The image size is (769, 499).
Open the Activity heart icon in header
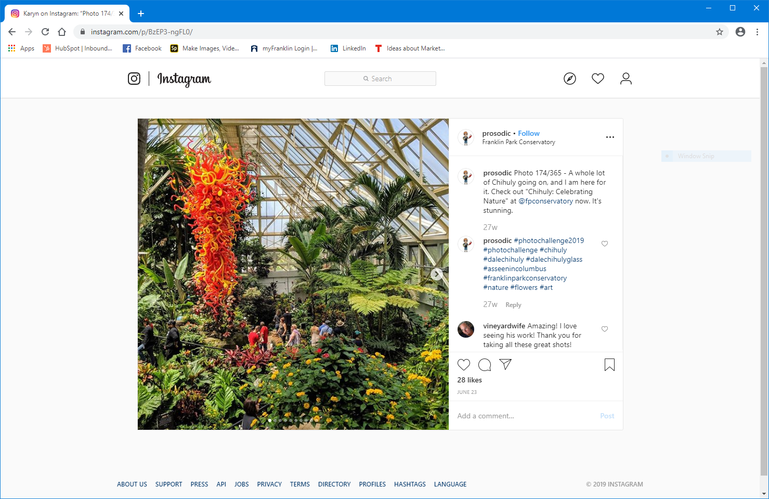[598, 79]
